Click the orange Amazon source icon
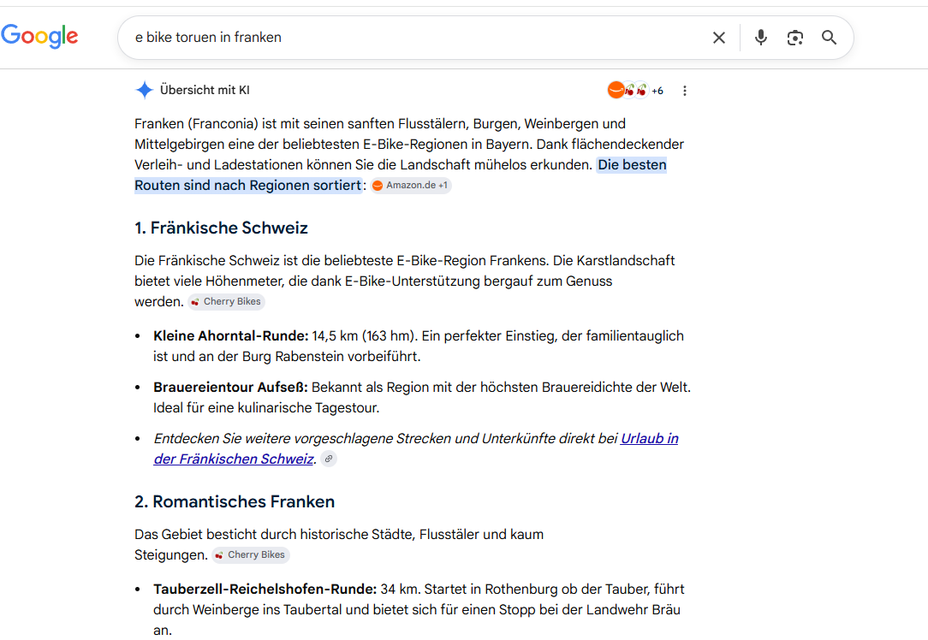The image size is (928, 640). [616, 90]
